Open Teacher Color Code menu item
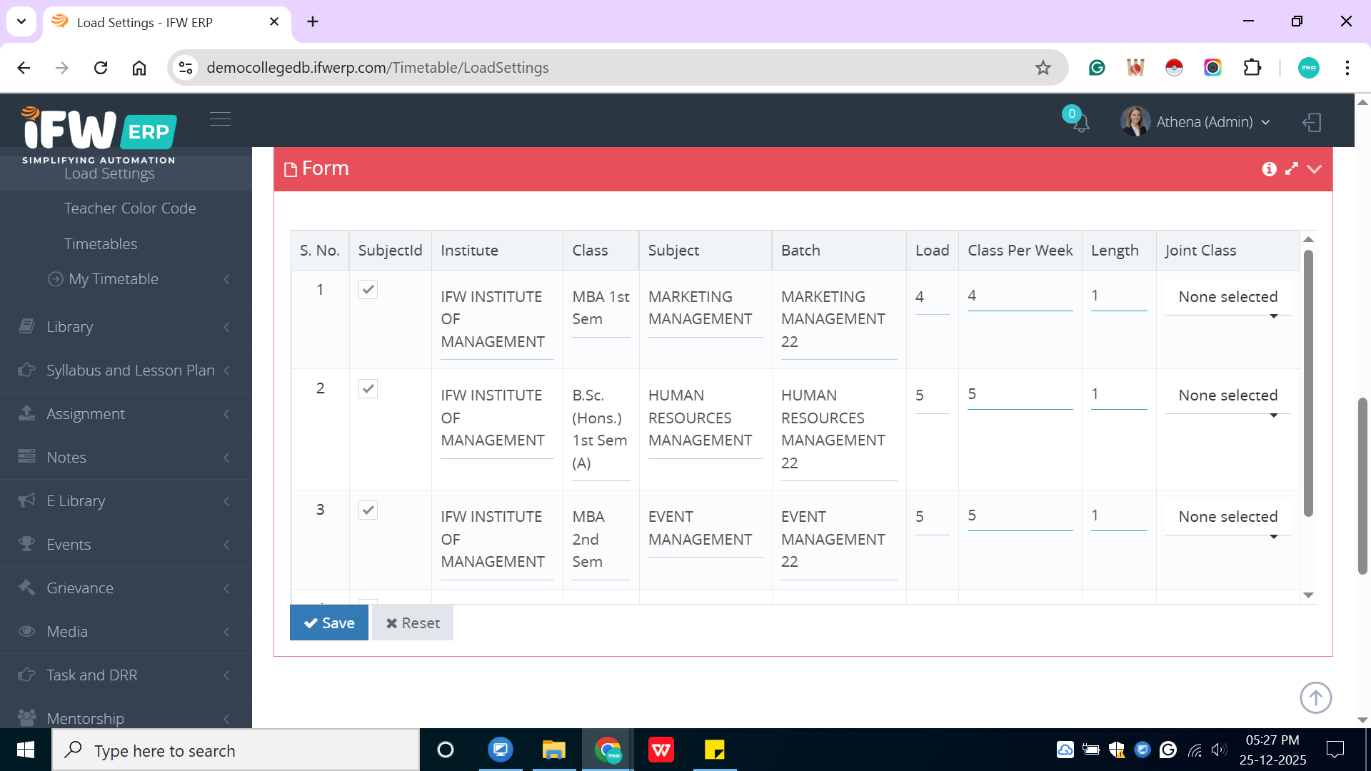 [x=130, y=208]
